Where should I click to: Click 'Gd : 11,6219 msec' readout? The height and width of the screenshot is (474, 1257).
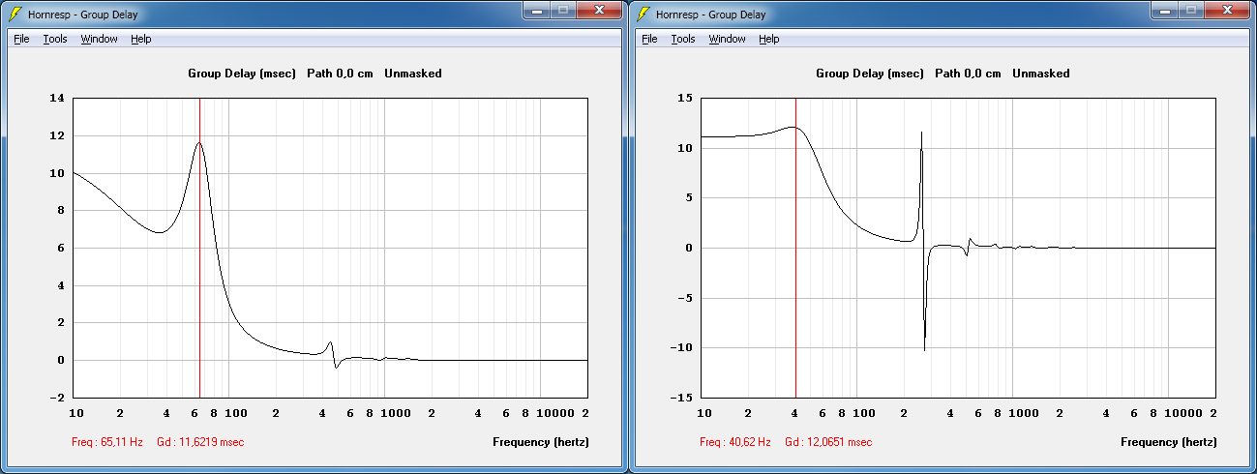[200, 442]
